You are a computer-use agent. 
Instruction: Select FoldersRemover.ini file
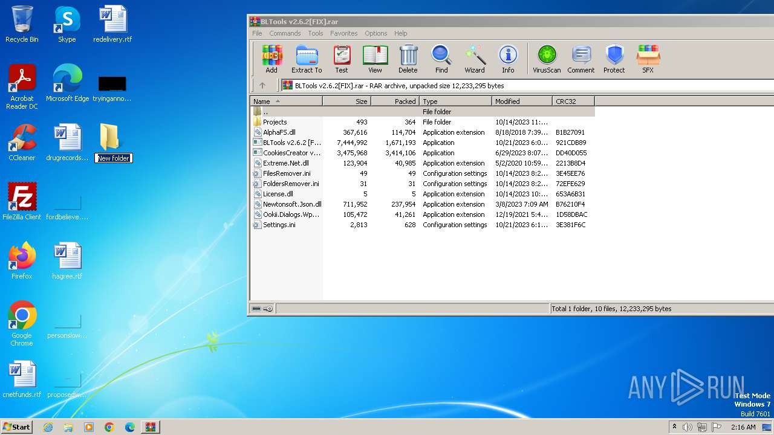point(423,184)
